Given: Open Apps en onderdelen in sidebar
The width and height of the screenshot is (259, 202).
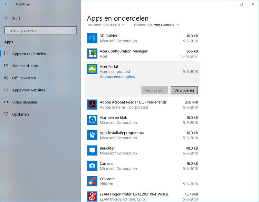Looking at the screenshot, I should coord(29,54).
